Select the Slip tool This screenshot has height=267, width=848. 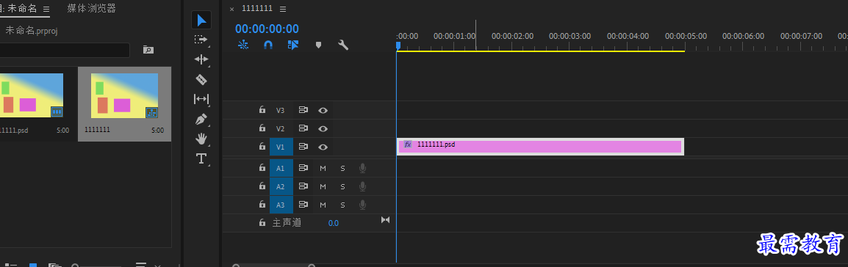click(x=201, y=99)
